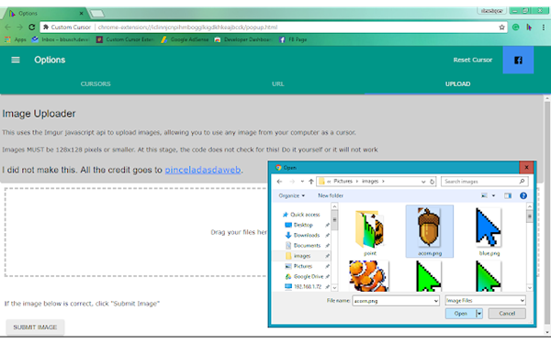Click the SUBMIT IMAGE button

[35, 327]
